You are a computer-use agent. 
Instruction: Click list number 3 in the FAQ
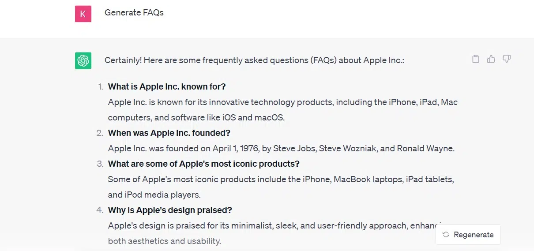click(100, 164)
